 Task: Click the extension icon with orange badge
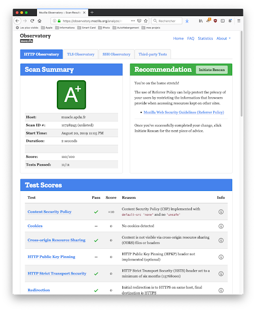(208, 20)
